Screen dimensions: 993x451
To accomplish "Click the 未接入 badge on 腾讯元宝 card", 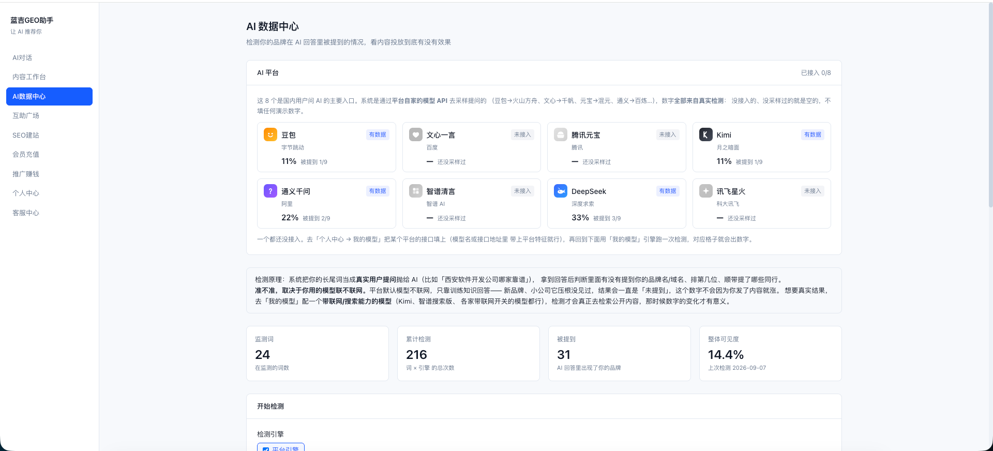I will point(667,134).
